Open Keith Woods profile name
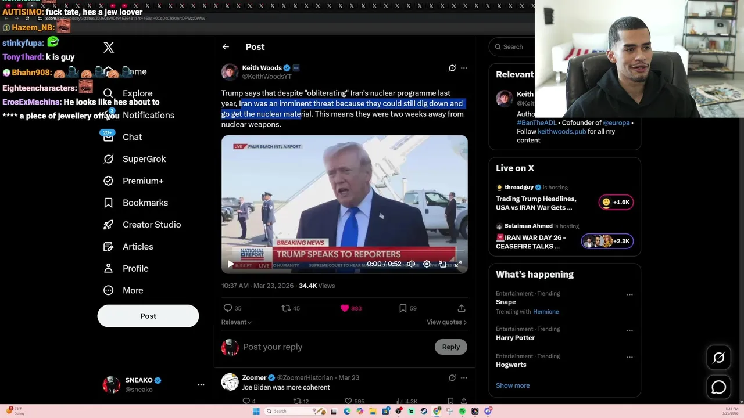Viewport: 744px width, 418px height. click(262, 68)
